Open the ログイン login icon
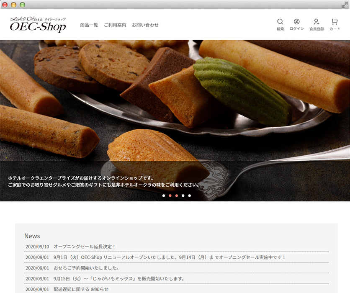The image size is (350, 293). point(297,22)
